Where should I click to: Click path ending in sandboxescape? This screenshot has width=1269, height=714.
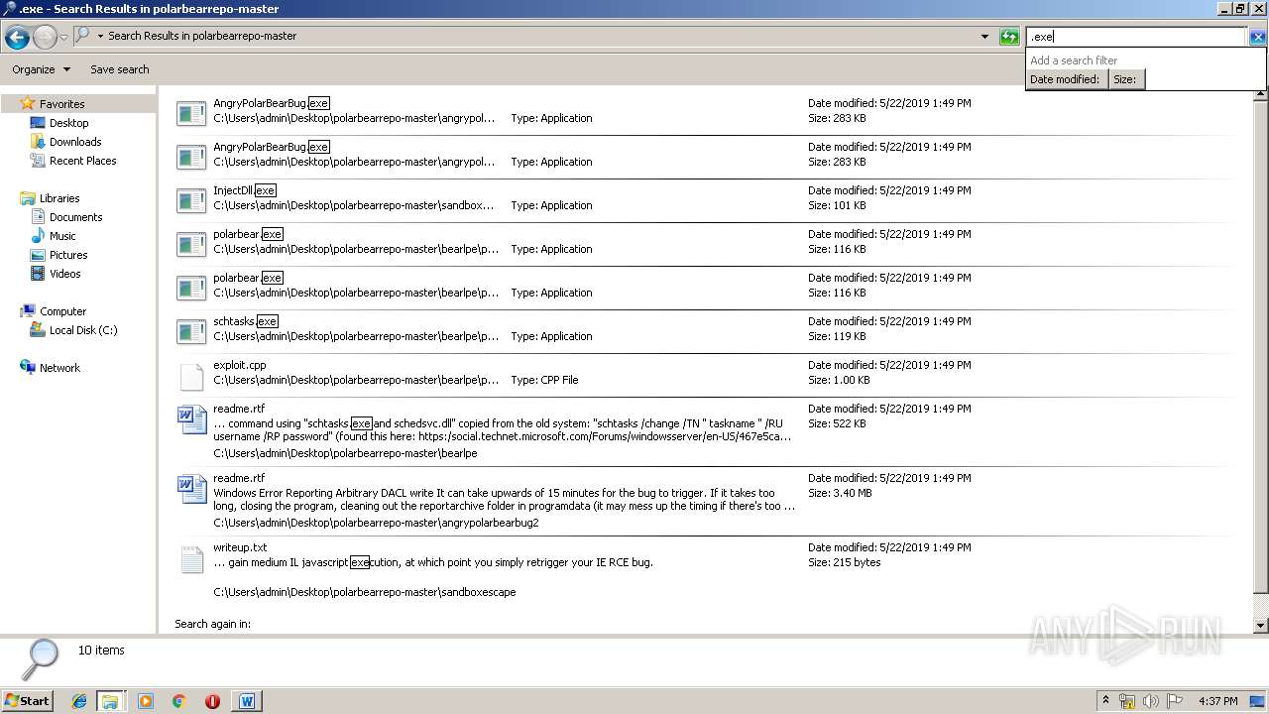tap(365, 592)
